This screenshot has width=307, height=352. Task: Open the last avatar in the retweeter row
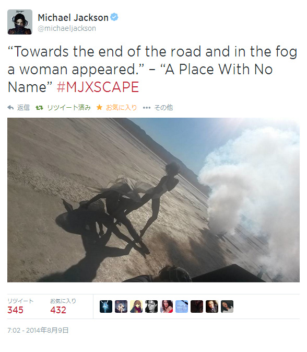[227, 306]
